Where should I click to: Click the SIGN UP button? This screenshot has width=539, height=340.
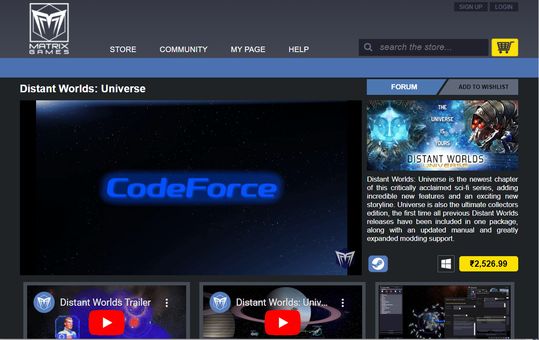471,7
